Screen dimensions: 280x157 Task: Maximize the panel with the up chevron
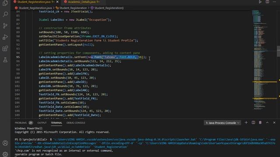pos(267,123)
